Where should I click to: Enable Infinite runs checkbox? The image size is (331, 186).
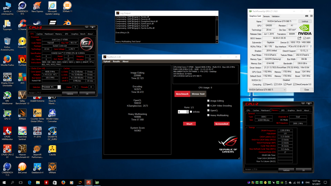click(x=191, y=112)
